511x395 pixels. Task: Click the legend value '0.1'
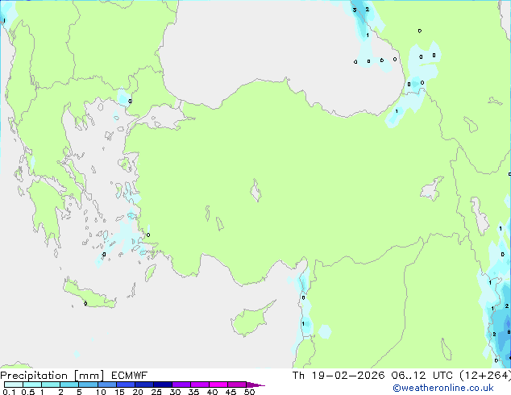coord(9,392)
